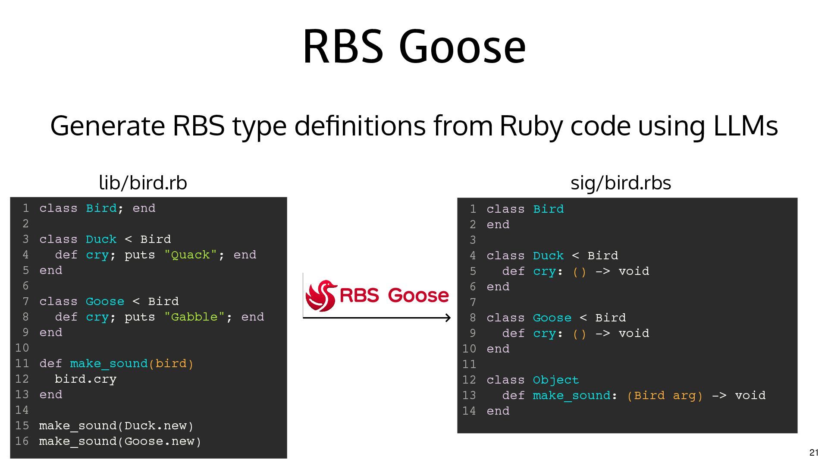Click the Generate RBS type definitions subtitle
Screen dimensions: 828x466
(414, 126)
